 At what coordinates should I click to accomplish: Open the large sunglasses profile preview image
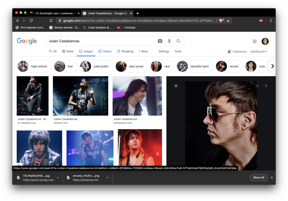[x=221, y=126]
